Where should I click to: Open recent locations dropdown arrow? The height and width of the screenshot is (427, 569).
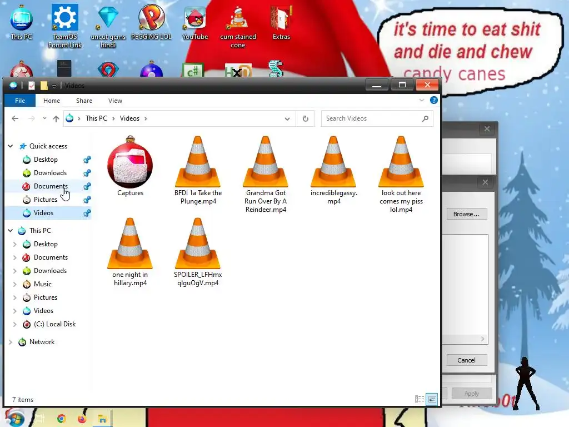[44, 118]
